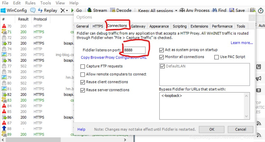Click the camera screenshot icon in toolbar

pos(253,10)
